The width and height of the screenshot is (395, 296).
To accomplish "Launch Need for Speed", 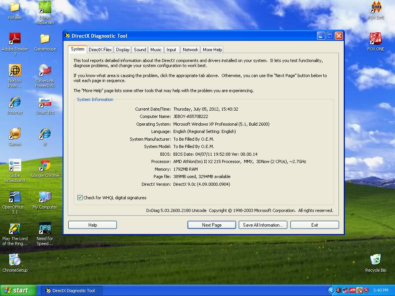I will [45, 228].
